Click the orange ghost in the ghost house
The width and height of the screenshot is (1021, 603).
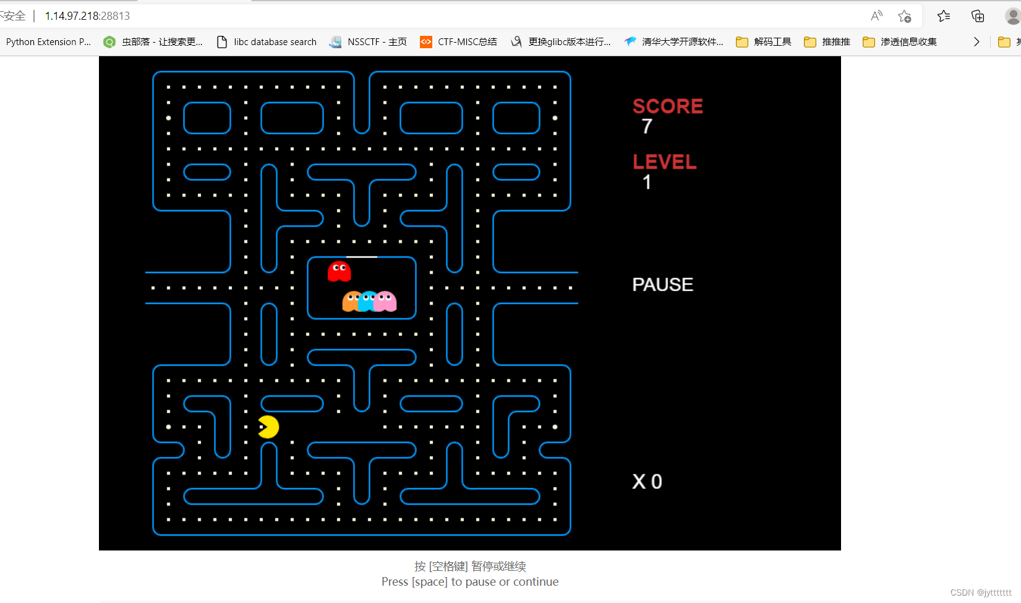pos(351,301)
